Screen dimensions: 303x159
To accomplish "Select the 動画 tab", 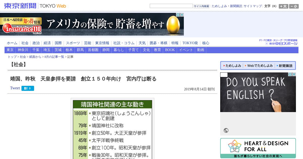I will click(x=201, y=50).
